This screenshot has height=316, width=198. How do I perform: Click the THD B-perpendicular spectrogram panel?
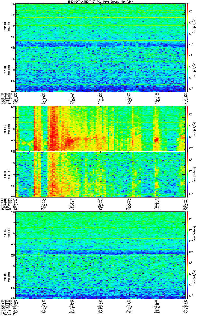100,129
